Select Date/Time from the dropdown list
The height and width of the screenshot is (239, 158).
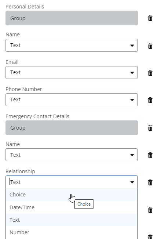(x=71, y=207)
